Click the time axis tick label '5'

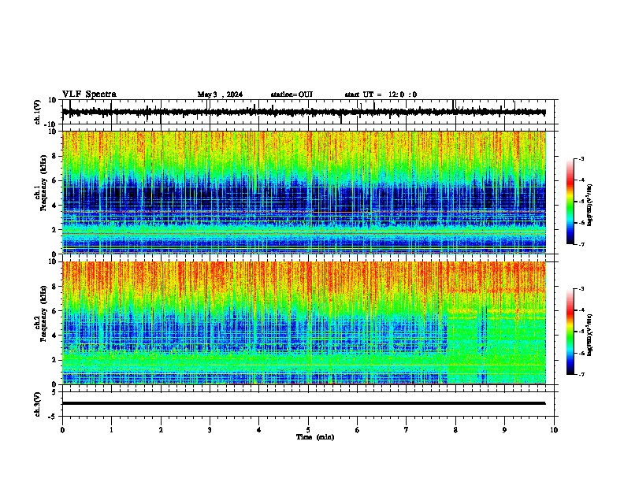point(308,430)
